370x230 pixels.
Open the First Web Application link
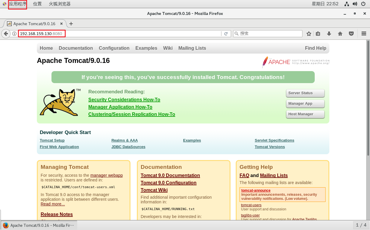point(59,147)
